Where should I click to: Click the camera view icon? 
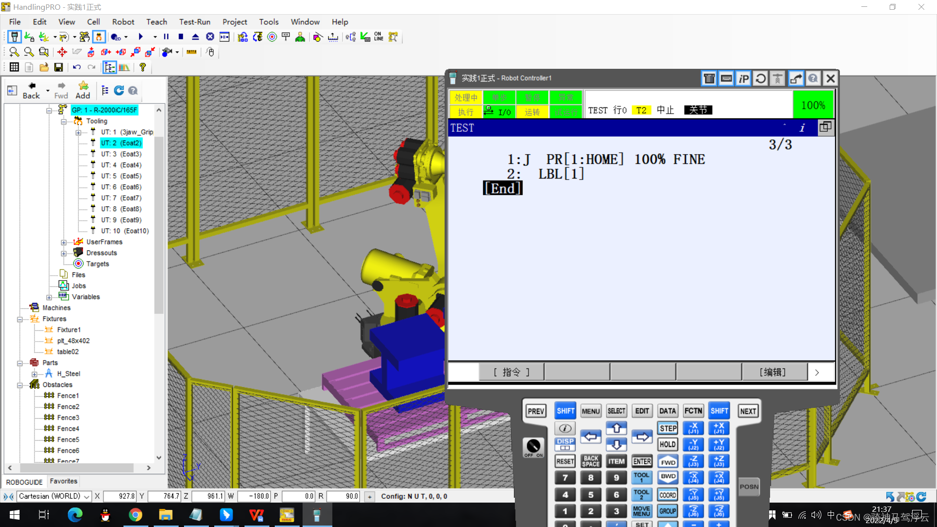(x=167, y=52)
